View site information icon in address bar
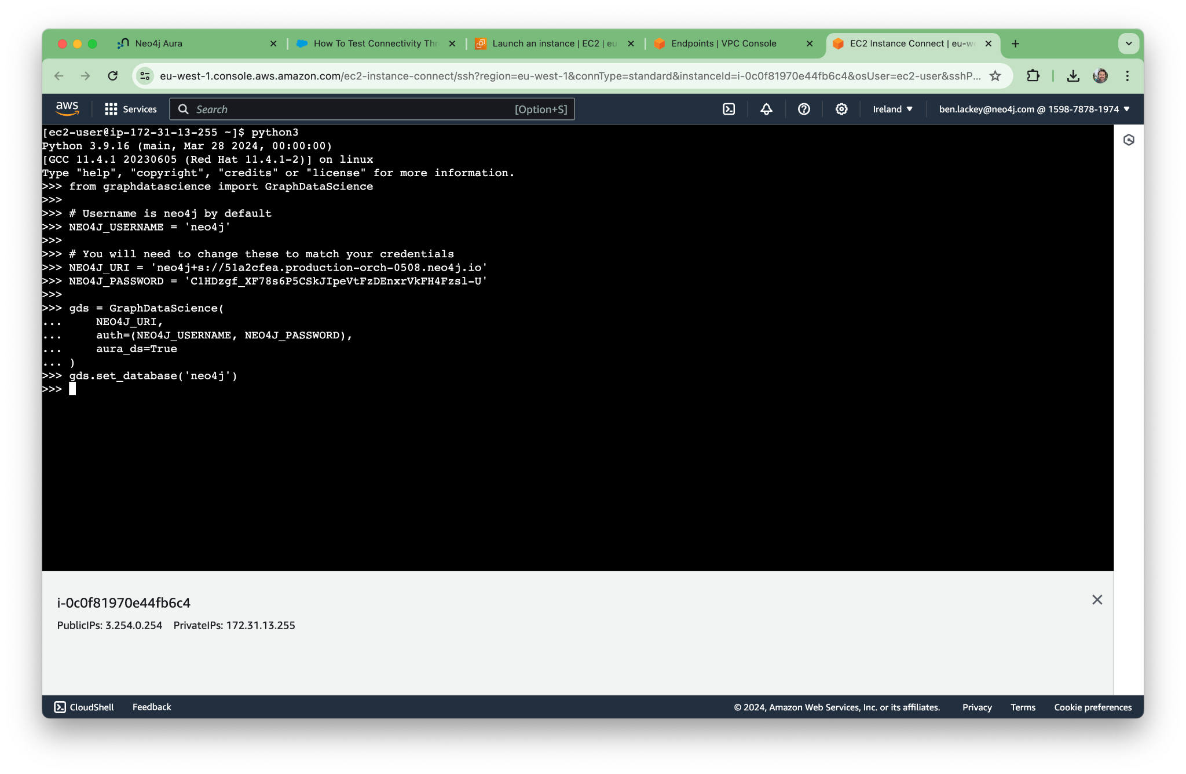Image resolution: width=1186 pixels, height=774 pixels. (145, 76)
